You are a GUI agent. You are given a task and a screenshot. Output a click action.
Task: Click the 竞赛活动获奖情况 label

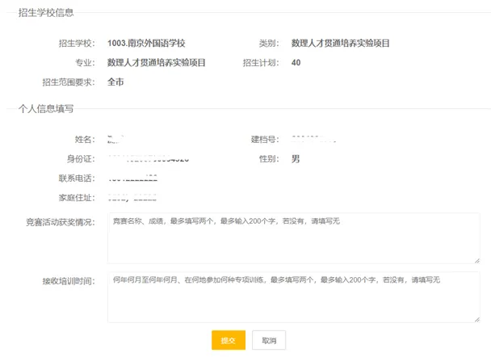coord(61,222)
